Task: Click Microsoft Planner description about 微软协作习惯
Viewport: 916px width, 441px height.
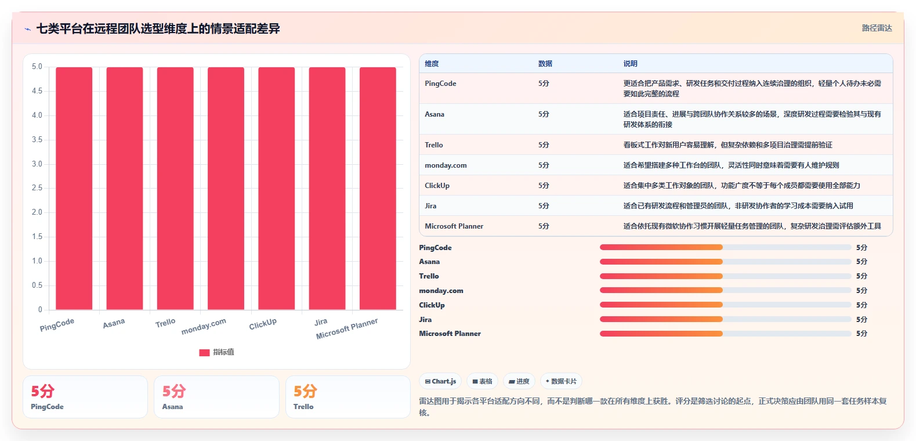Action: tap(752, 226)
